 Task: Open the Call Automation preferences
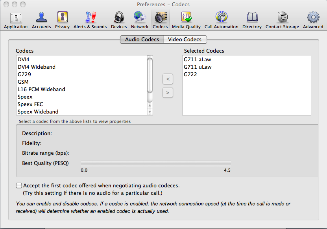(x=221, y=20)
